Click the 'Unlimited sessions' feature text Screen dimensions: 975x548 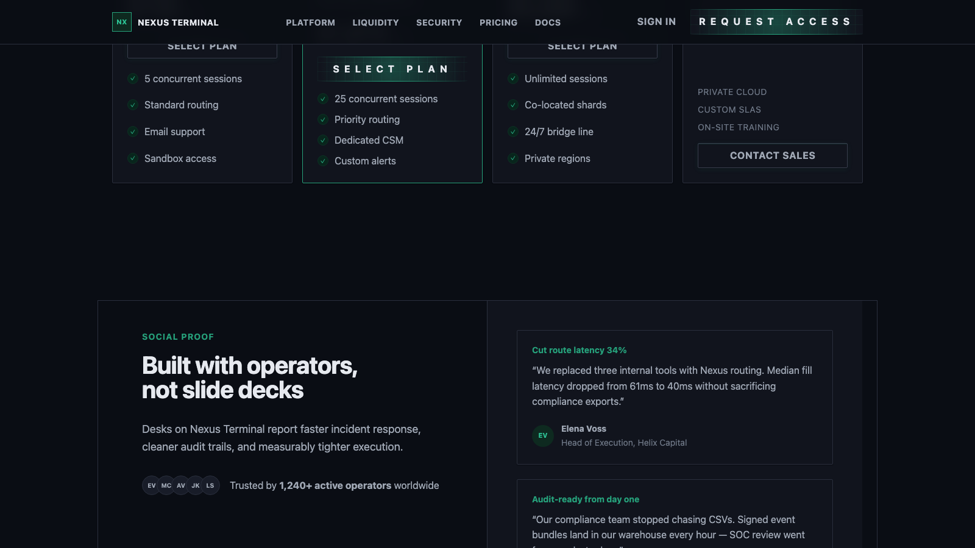click(566, 79)
